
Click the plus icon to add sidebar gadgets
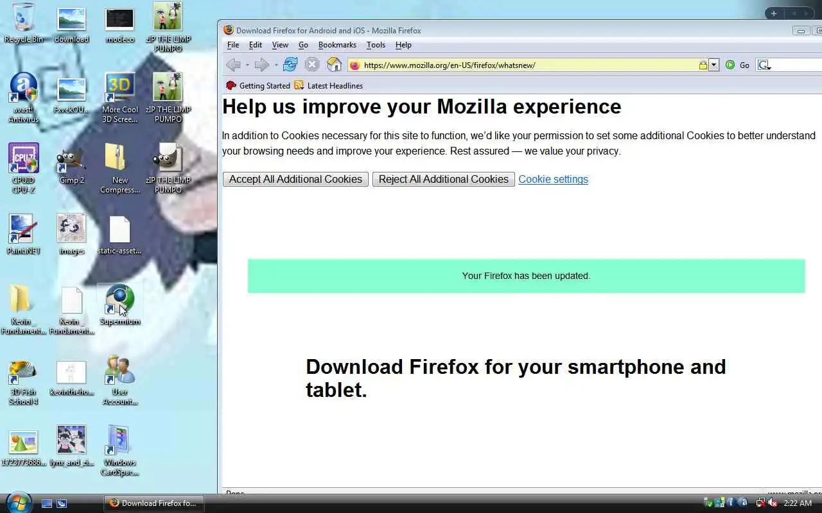774,13
